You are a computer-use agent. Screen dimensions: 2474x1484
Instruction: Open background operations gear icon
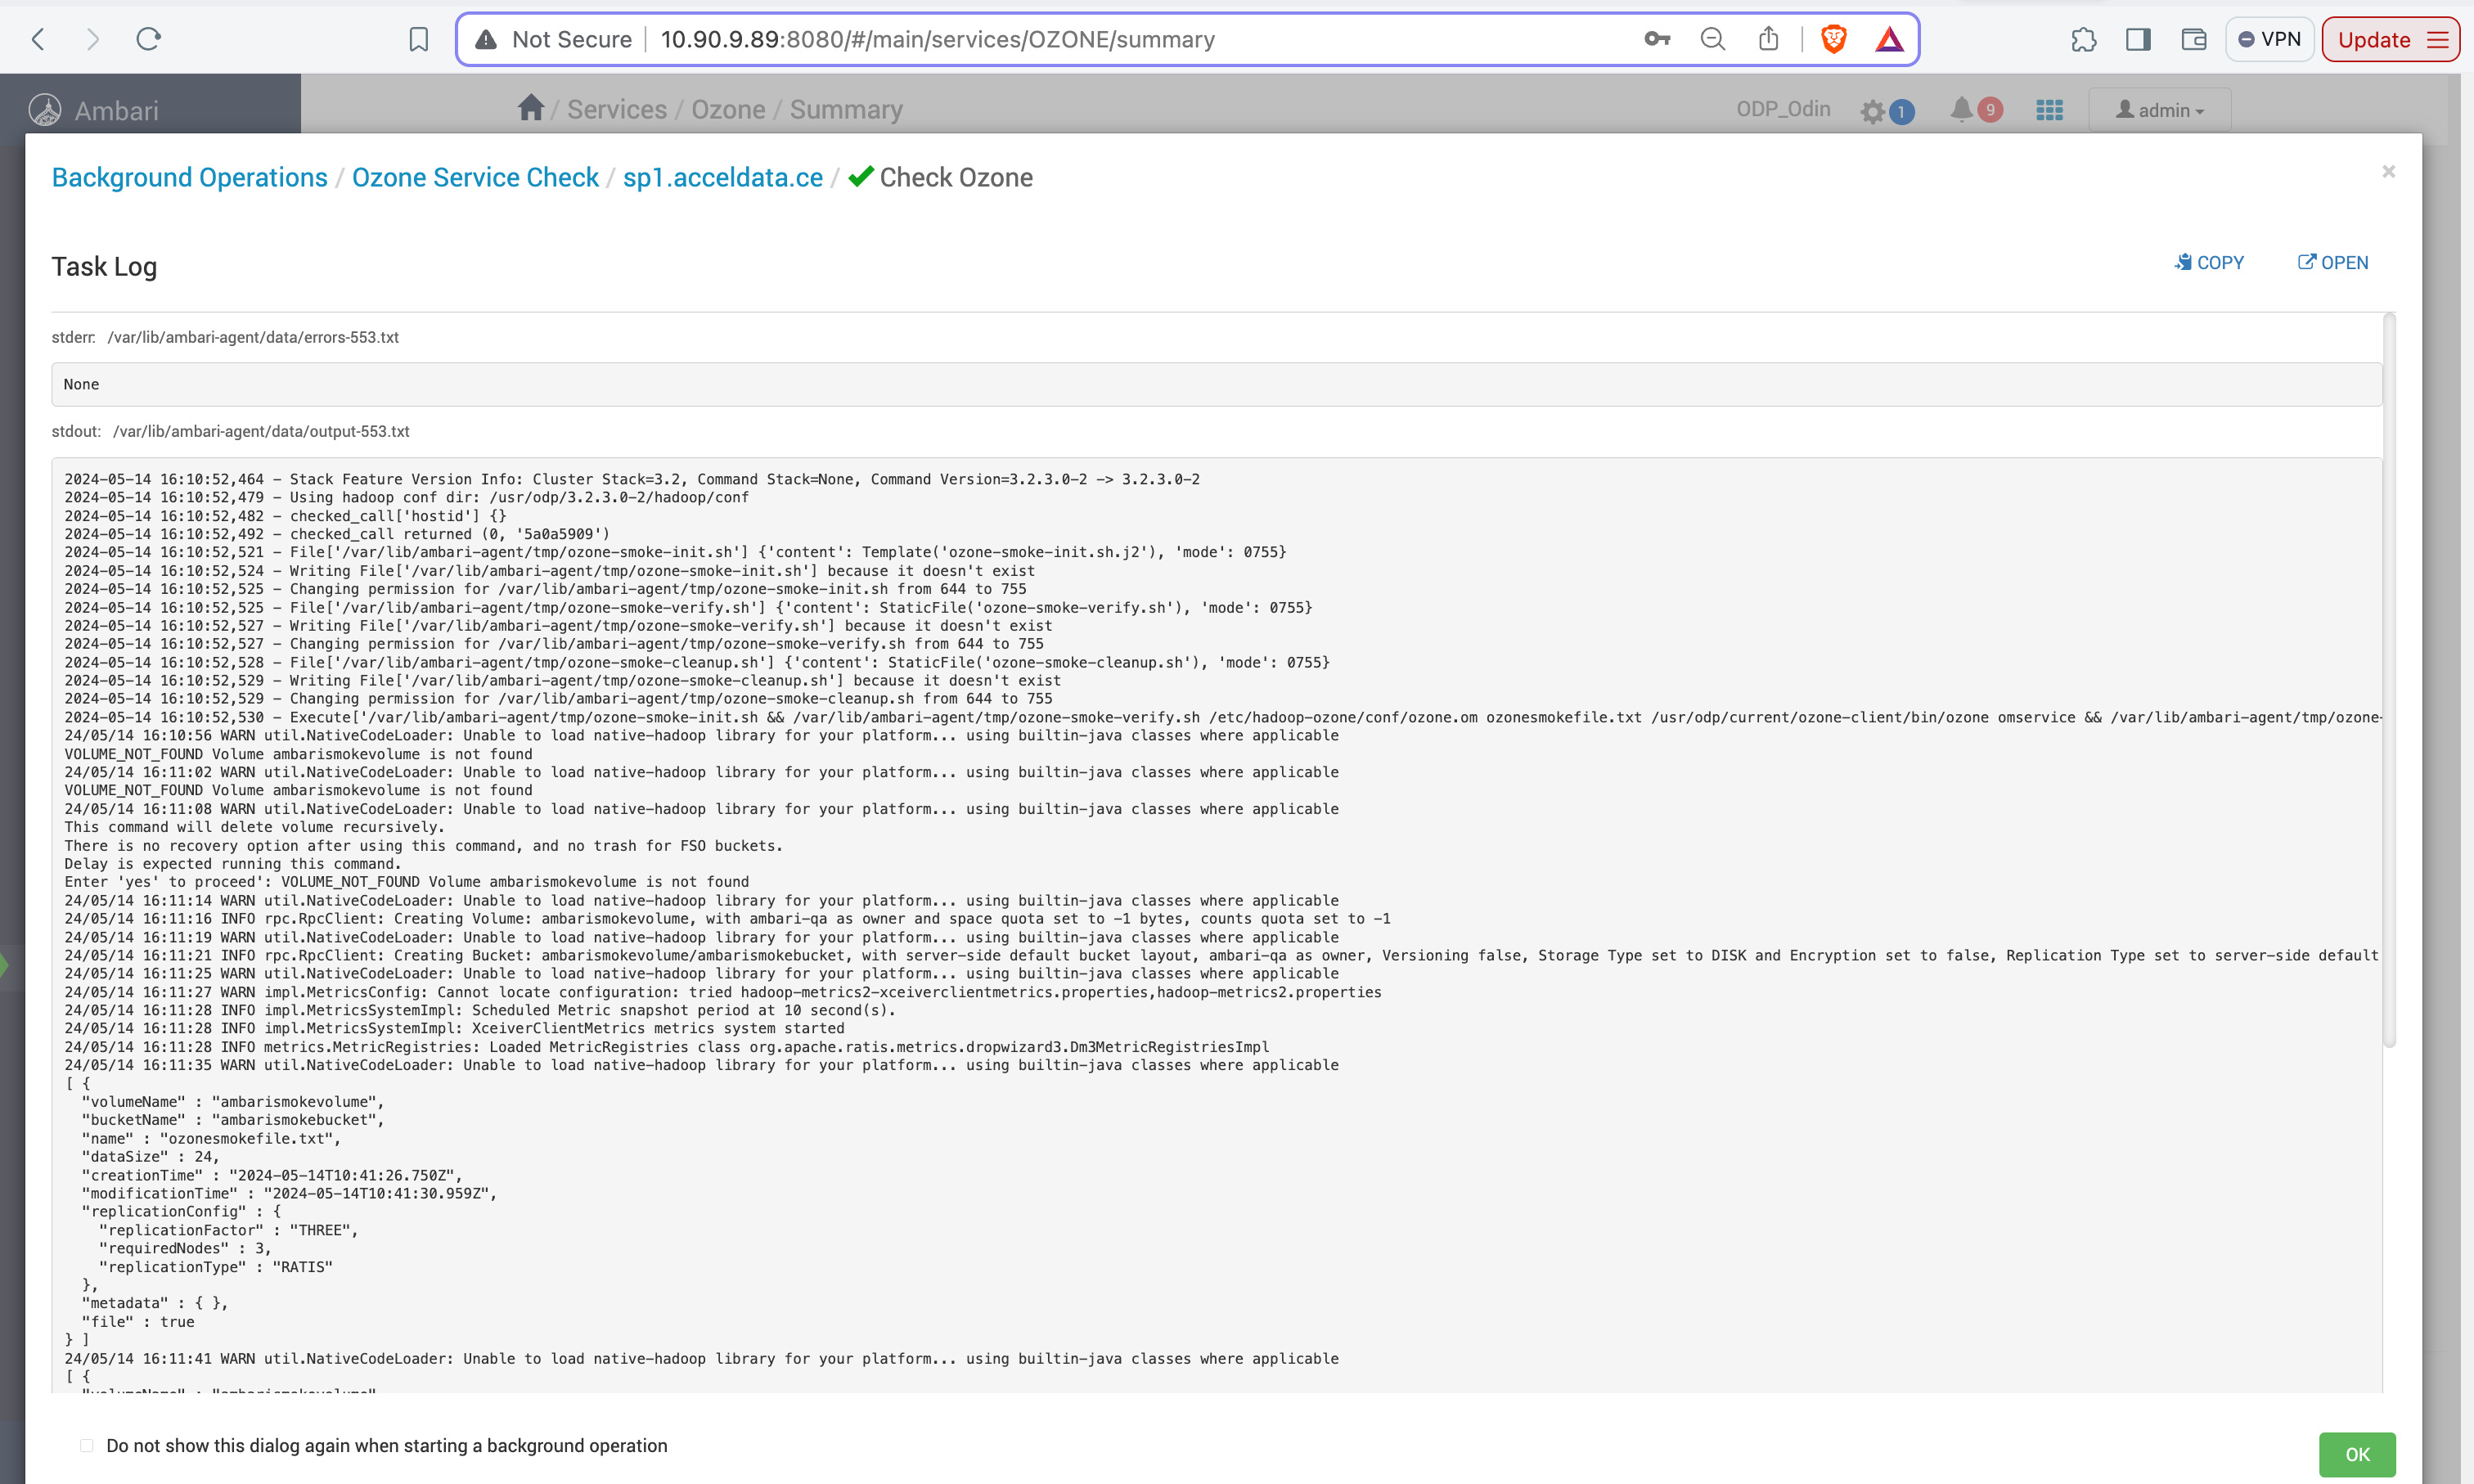coord(1873,111)
